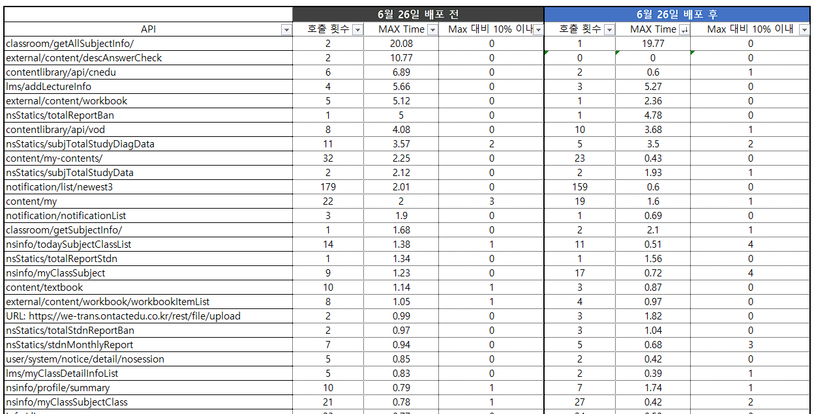Select the 159 call count cell
Image resolution: width=814 pixels, height=414 pixels.
[579, 187]
